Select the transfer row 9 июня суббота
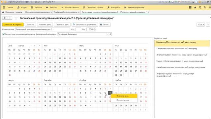This screenshot has width=211, height=119. pyautogui.click(x=182, y=61)
